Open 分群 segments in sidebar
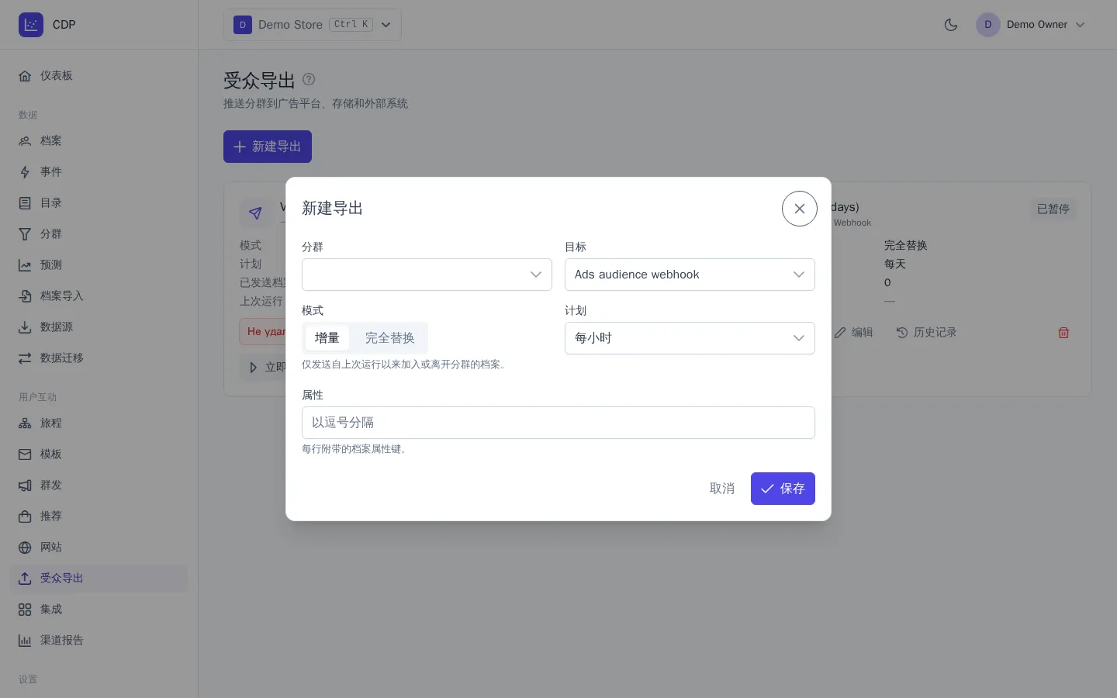Image resolution: width=1117 pixels, height=698 pixels. tap(99, 234)
